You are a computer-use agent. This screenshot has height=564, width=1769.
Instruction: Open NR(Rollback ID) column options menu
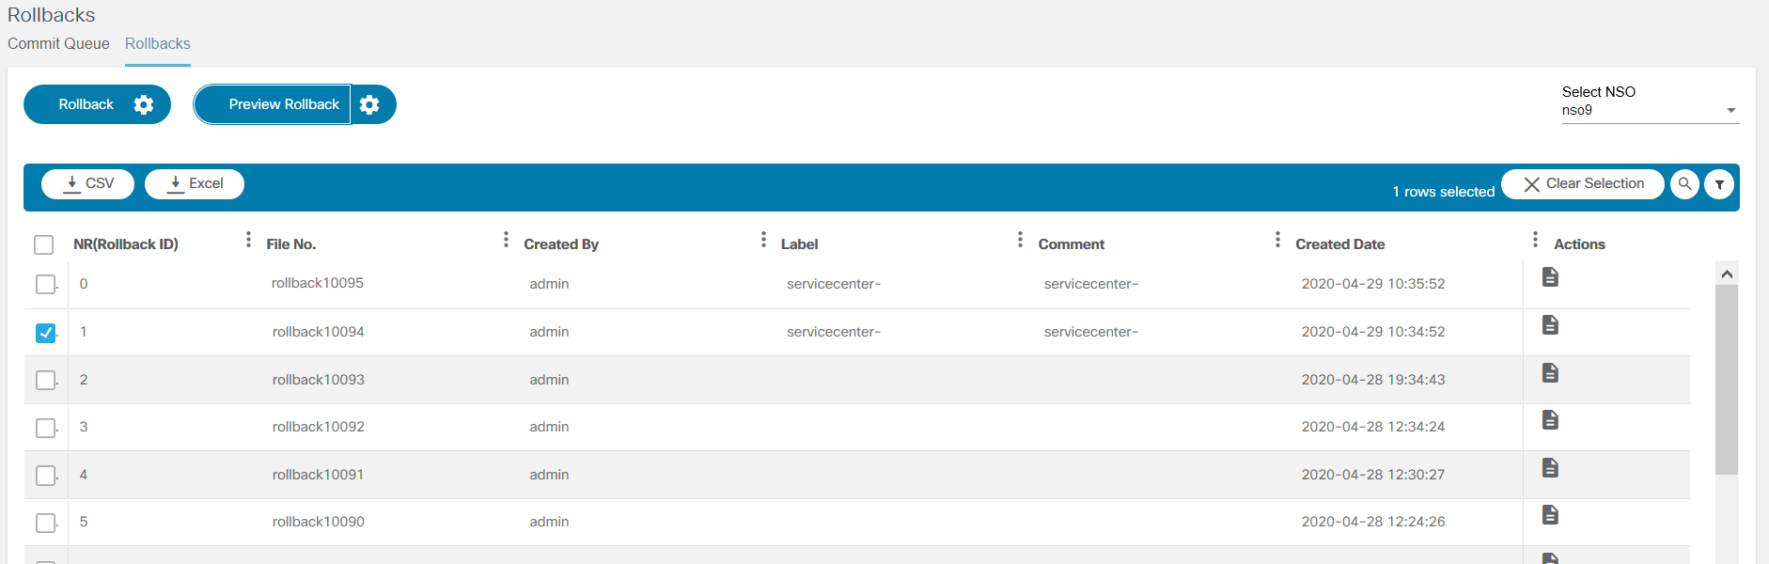point(248,240)
